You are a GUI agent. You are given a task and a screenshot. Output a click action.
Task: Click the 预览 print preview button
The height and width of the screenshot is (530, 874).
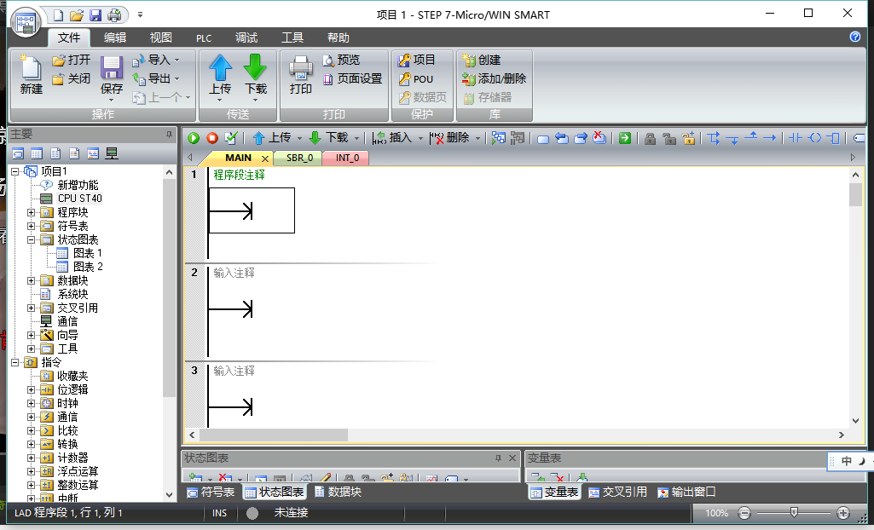pyautogui.click(x=341, y=60)
